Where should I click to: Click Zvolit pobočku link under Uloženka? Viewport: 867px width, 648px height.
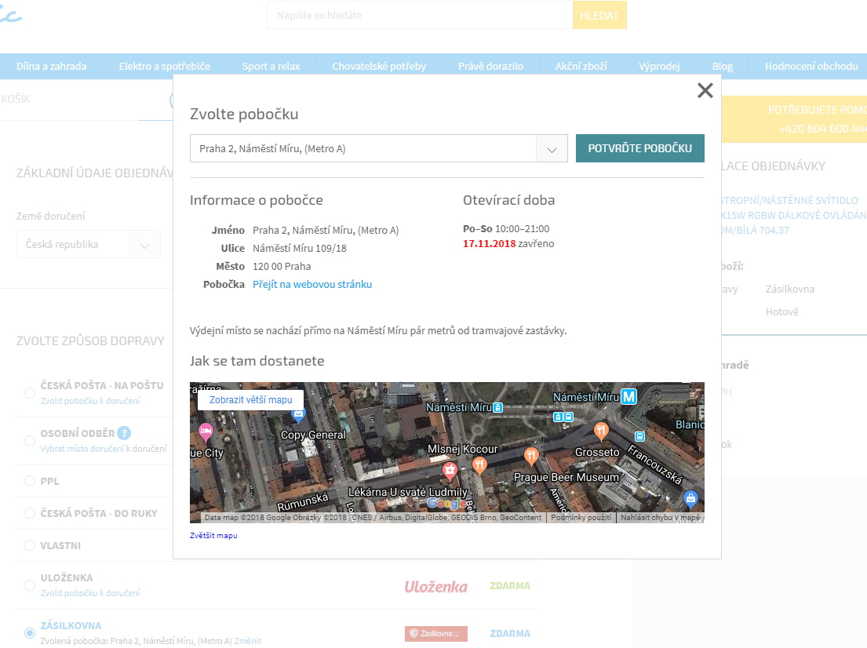pyautogui.click(x=90, y=593)
